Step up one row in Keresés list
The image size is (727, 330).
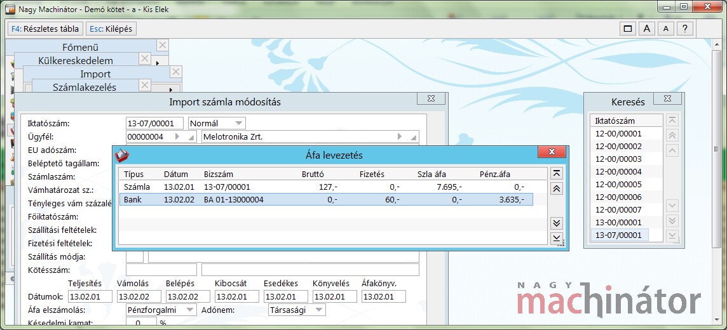[x=672, y=150]
